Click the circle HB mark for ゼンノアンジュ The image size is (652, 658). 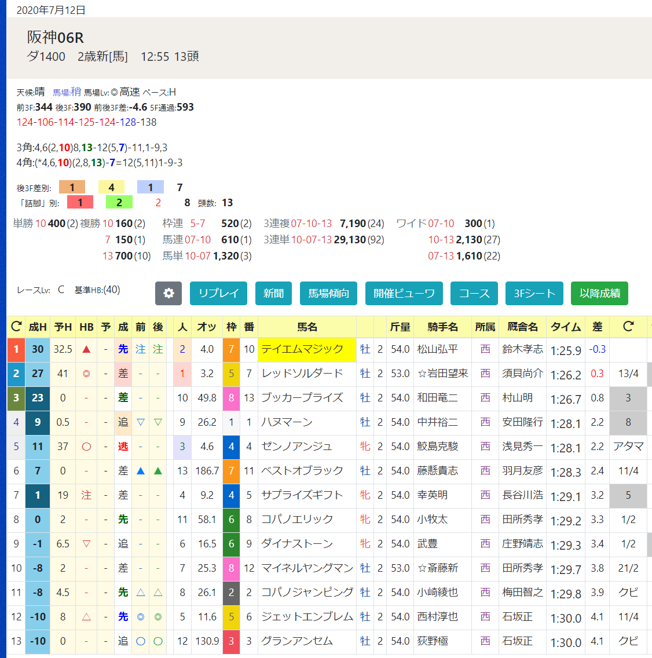[x=86, y=447]
